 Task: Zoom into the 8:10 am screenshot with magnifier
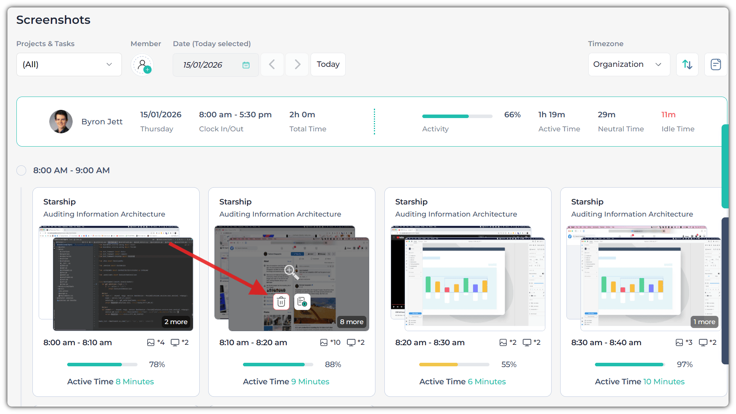(291, 271)
